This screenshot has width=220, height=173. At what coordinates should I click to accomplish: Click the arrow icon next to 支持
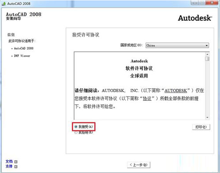(16, 166)
